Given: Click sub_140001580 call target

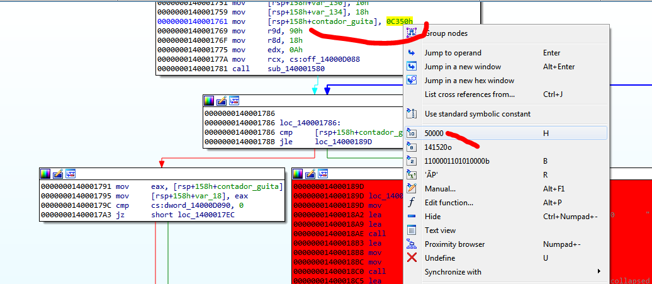Looking at the screenshot, I should click(x=296, y=69).
